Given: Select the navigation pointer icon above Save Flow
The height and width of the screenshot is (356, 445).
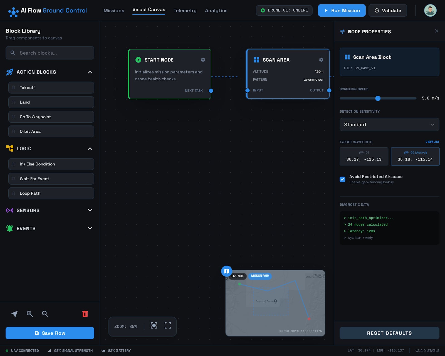Looking at the screenshot, I should click(x=14, y=314).
